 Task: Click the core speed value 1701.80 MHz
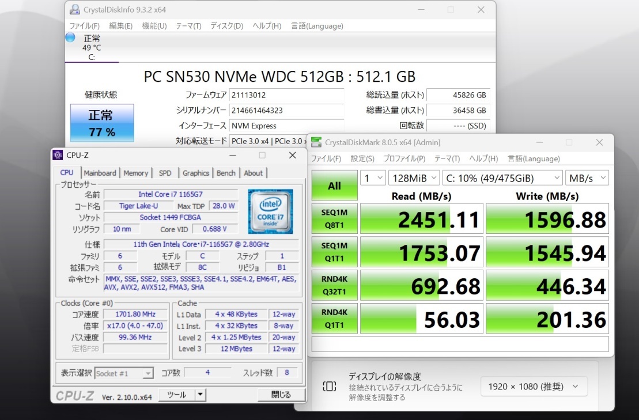135,314
